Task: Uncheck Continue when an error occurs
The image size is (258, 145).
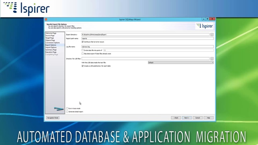Action: (83, 42)
